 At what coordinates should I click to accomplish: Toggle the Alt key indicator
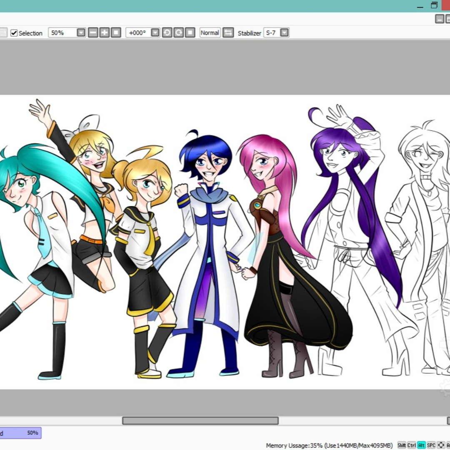point(421,445)
